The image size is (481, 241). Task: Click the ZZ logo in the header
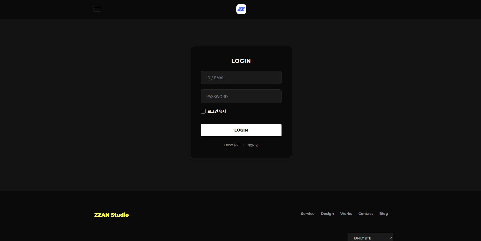click(x=241, y=9)
